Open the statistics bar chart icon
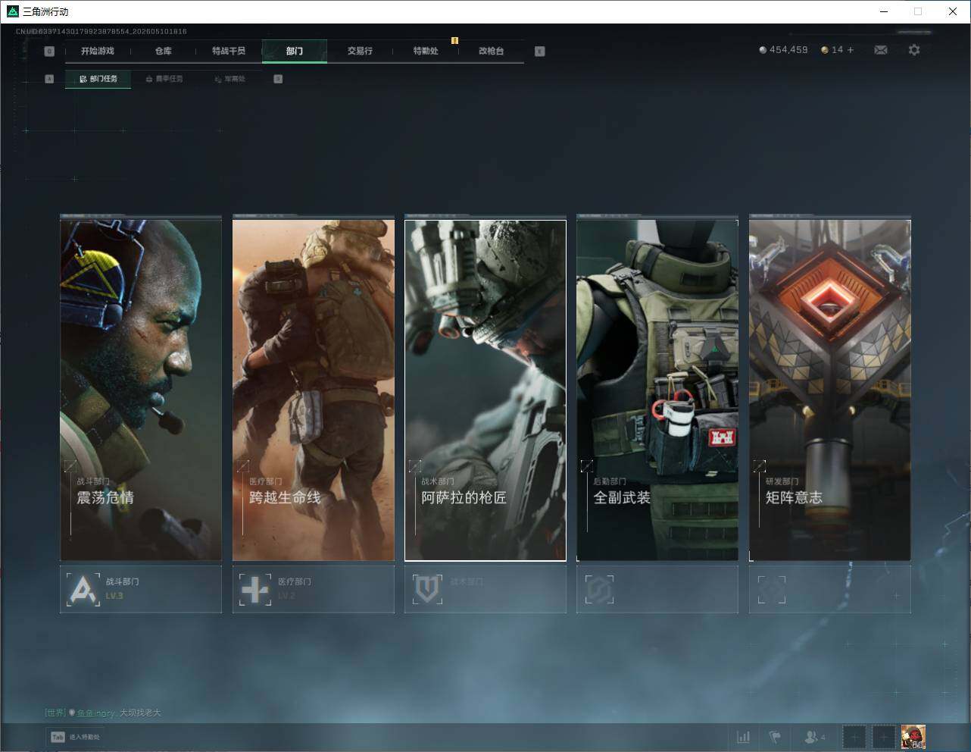Image resolution: width=971 pixels, height=752 pixels. 744,737
